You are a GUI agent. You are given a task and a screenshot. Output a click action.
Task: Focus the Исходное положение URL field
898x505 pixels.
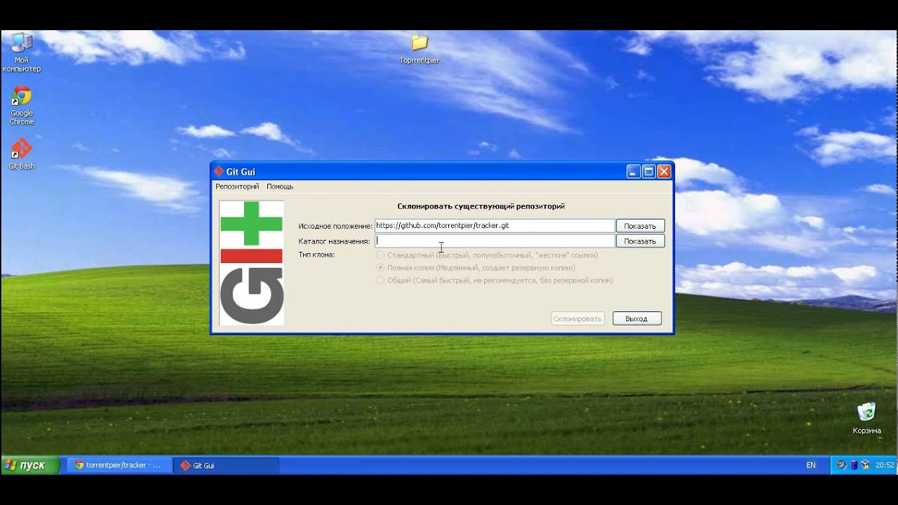coord(495,226)
